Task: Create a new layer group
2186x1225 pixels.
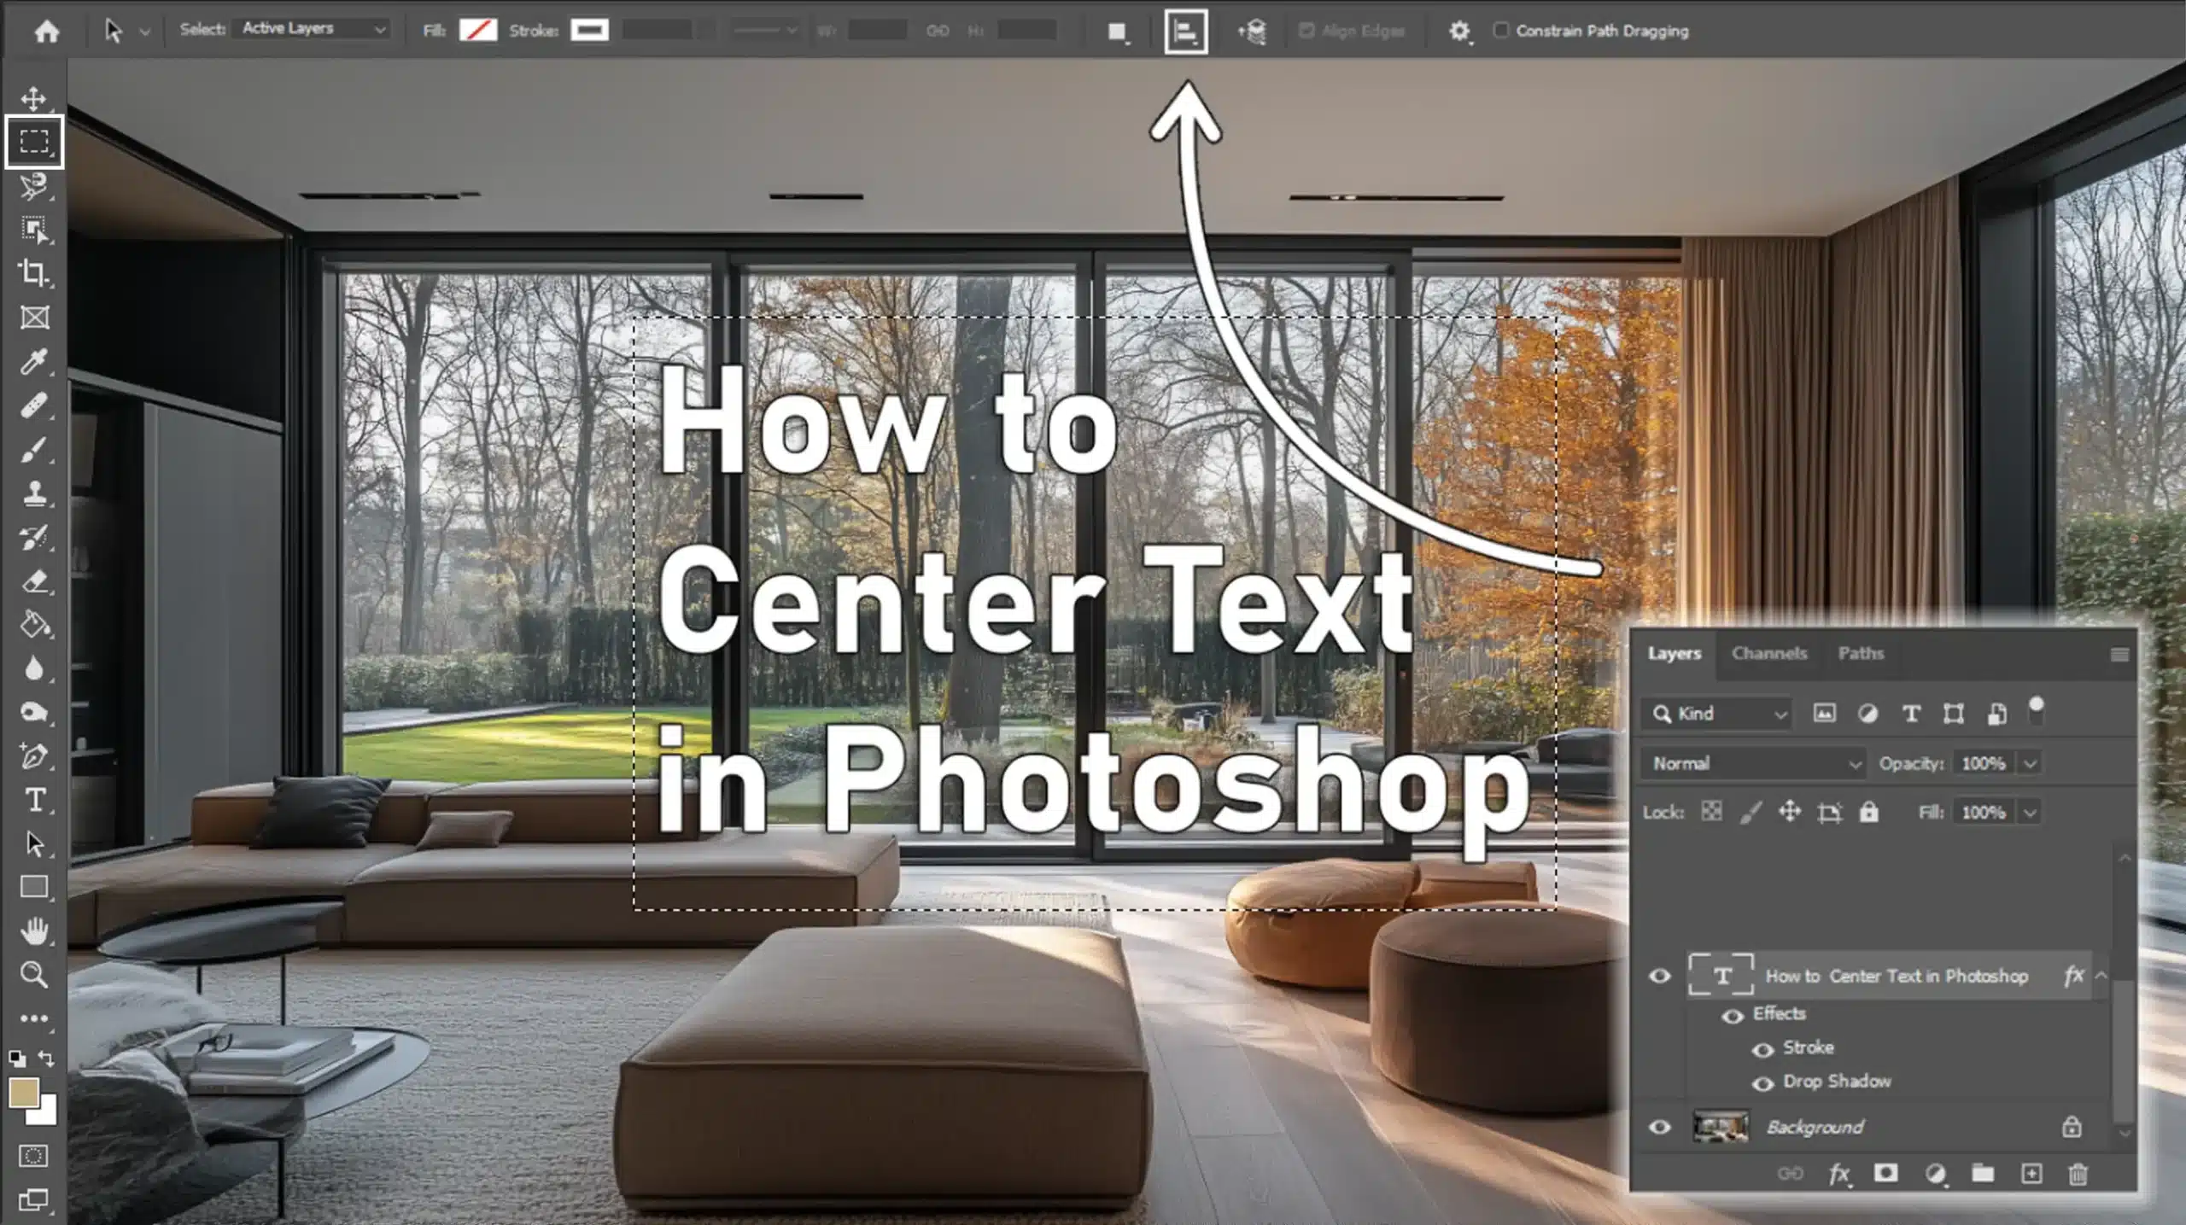Action: pos(1983,1174)
